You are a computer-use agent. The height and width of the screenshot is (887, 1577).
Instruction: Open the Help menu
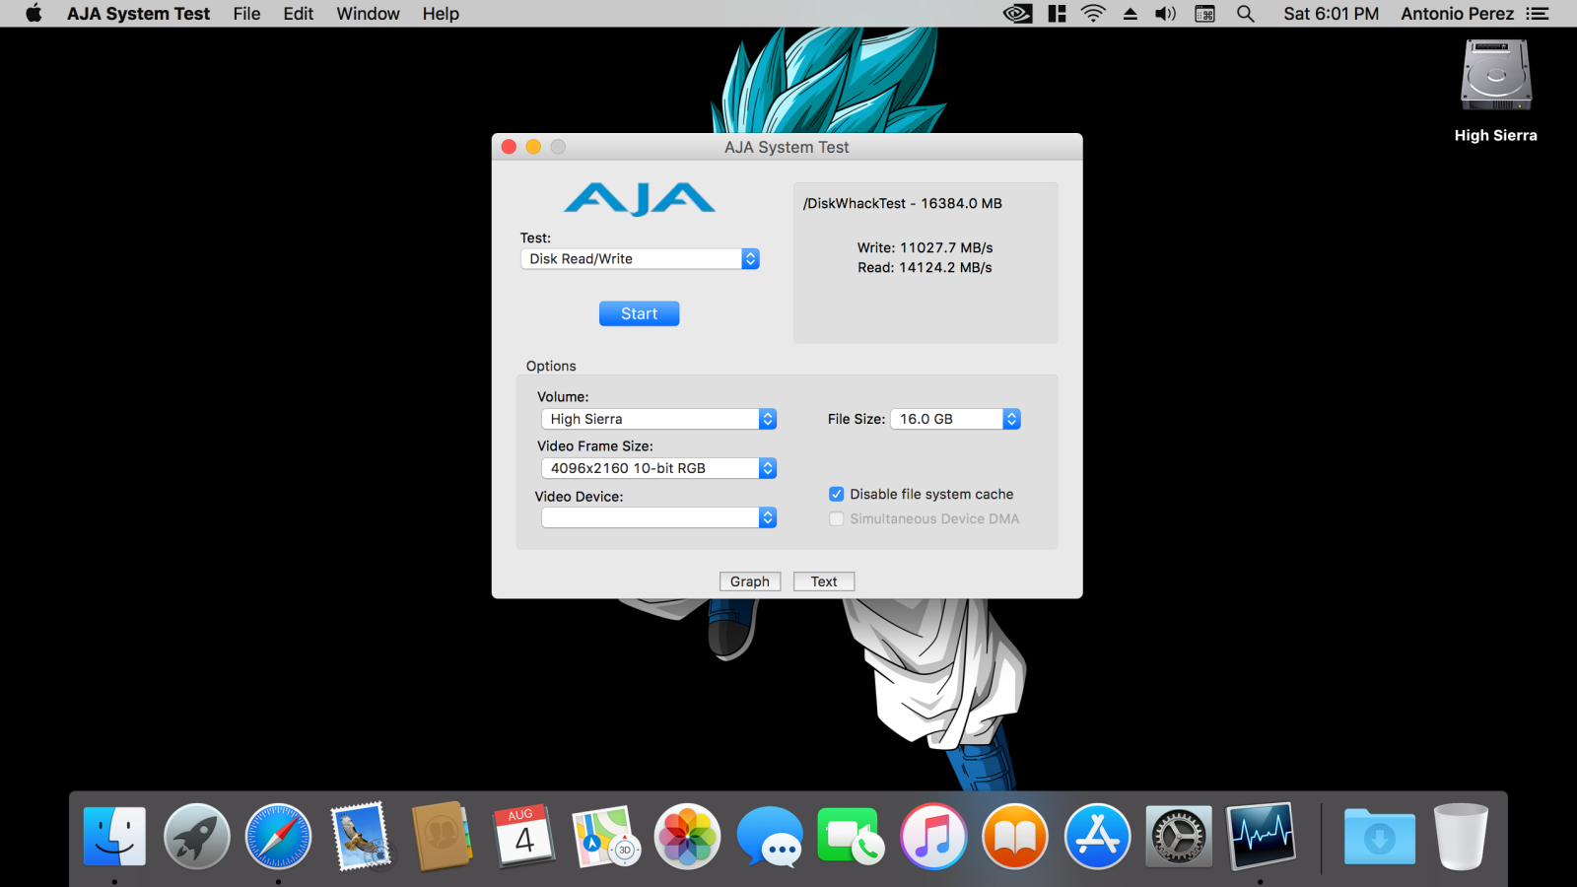[x=441, y=14]
